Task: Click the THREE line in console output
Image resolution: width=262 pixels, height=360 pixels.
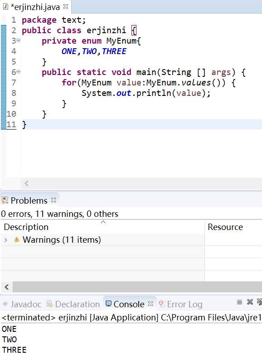Action: click(14, 350)
